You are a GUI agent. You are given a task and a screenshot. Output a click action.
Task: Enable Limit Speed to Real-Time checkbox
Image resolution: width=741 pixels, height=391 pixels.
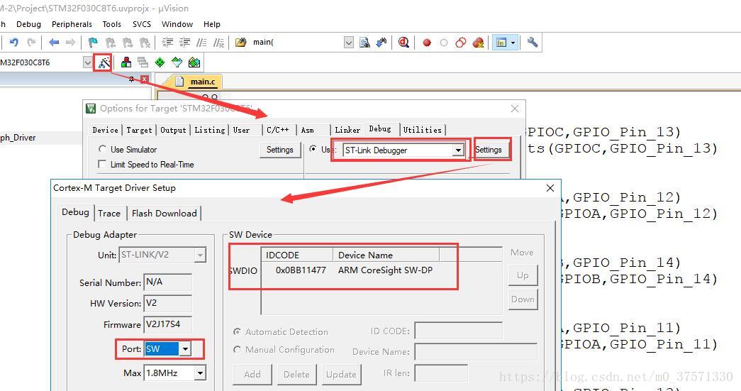click(x=102, y=164)
